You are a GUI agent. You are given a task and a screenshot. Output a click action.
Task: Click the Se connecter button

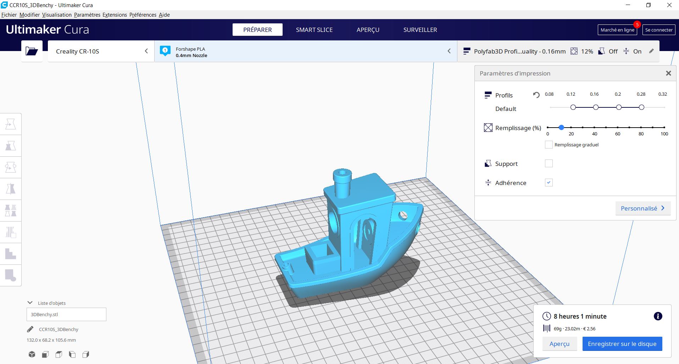pyautogui.click(x=659, y=30)
